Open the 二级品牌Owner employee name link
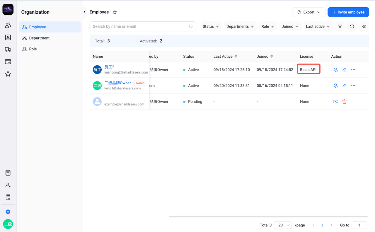Image resolution: width=375 pixels, height=232 pixels. 117,83
